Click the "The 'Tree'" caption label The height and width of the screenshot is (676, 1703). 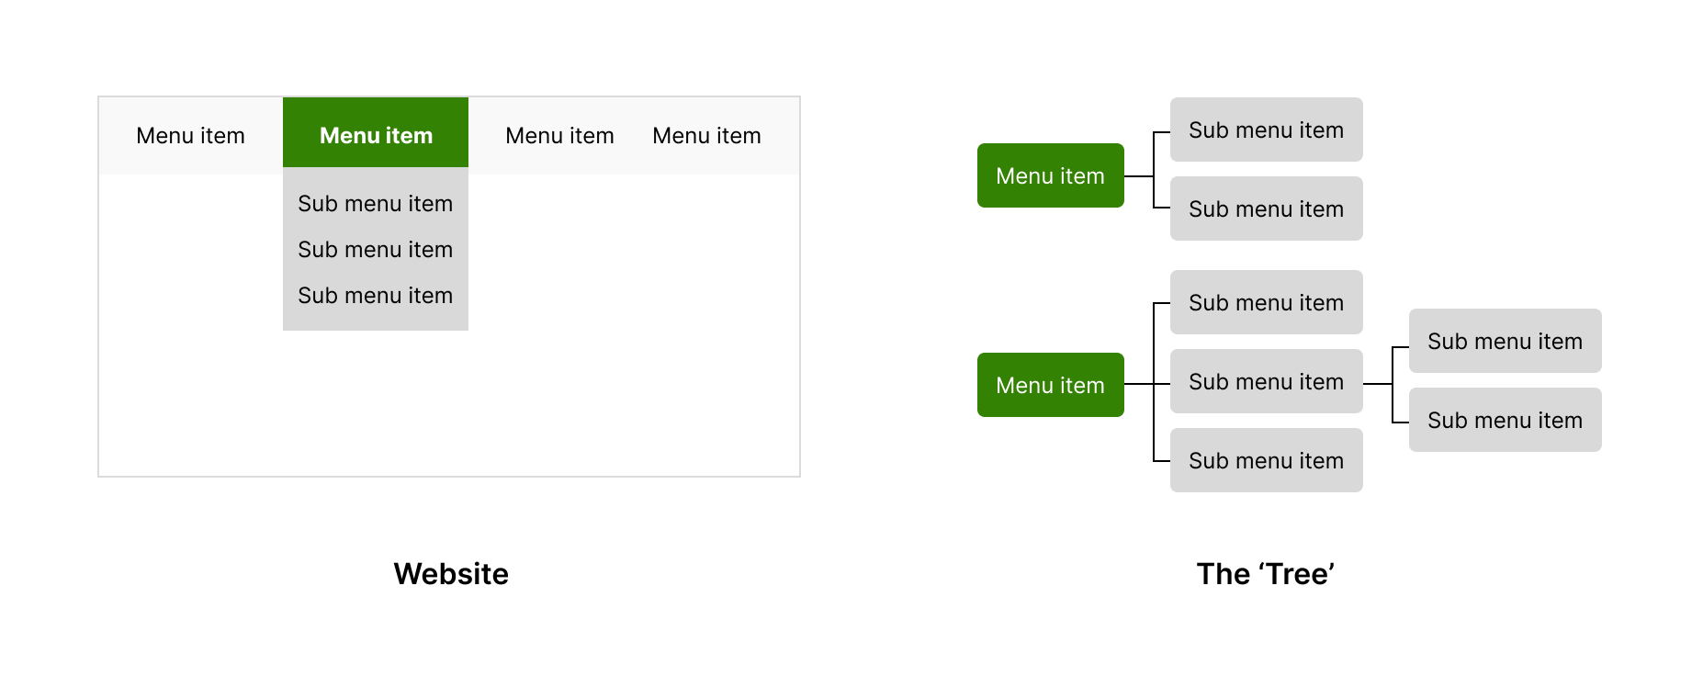[x=1265, y=574]
